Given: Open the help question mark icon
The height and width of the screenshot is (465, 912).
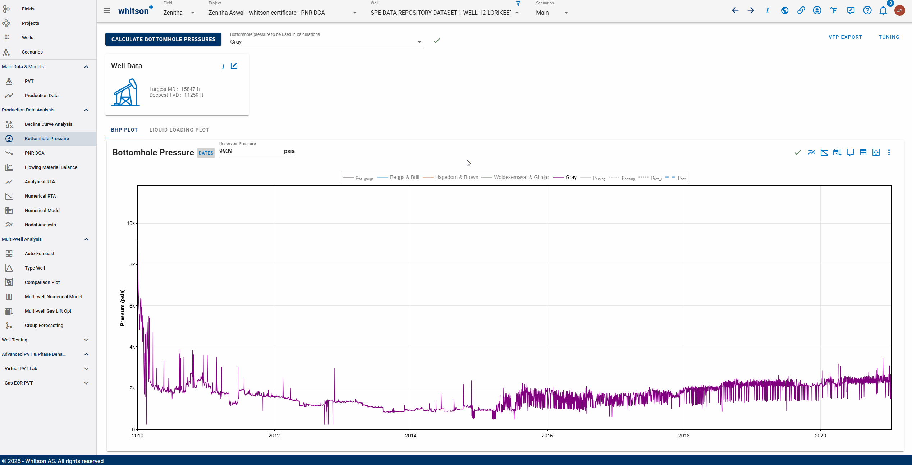Looking at the screenshot, I should 867,10.
